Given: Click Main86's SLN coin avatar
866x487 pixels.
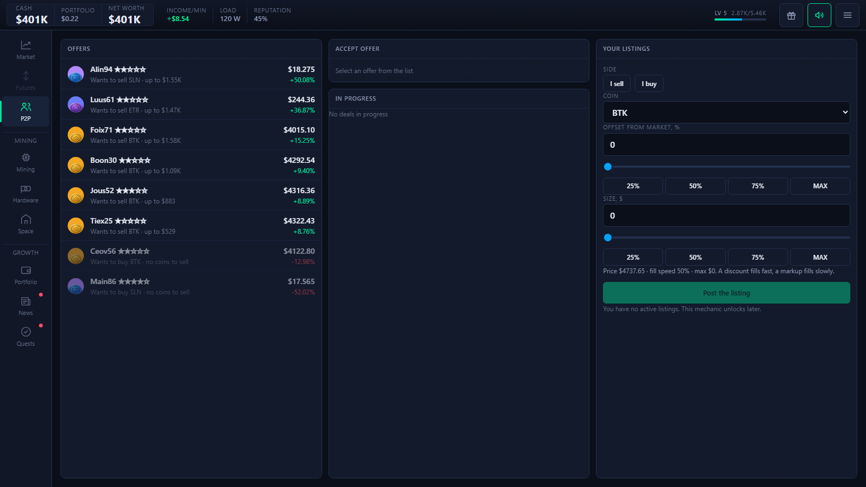Looking at the screenshot, I should point(76,286).
